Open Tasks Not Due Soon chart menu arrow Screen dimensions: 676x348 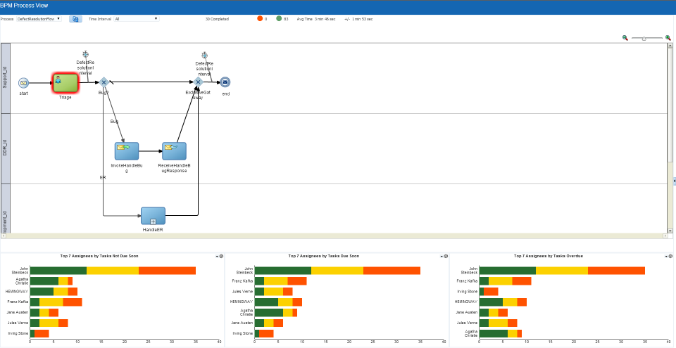click(217, 257)
